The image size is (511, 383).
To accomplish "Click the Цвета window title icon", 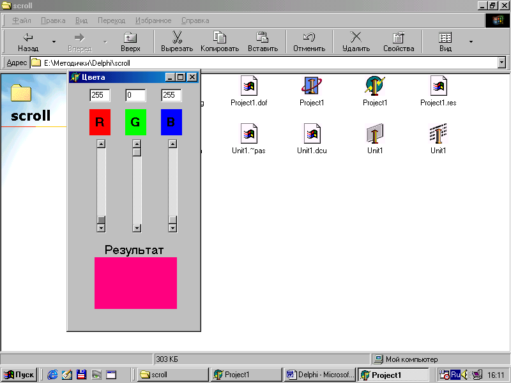I will click(75, 77).
